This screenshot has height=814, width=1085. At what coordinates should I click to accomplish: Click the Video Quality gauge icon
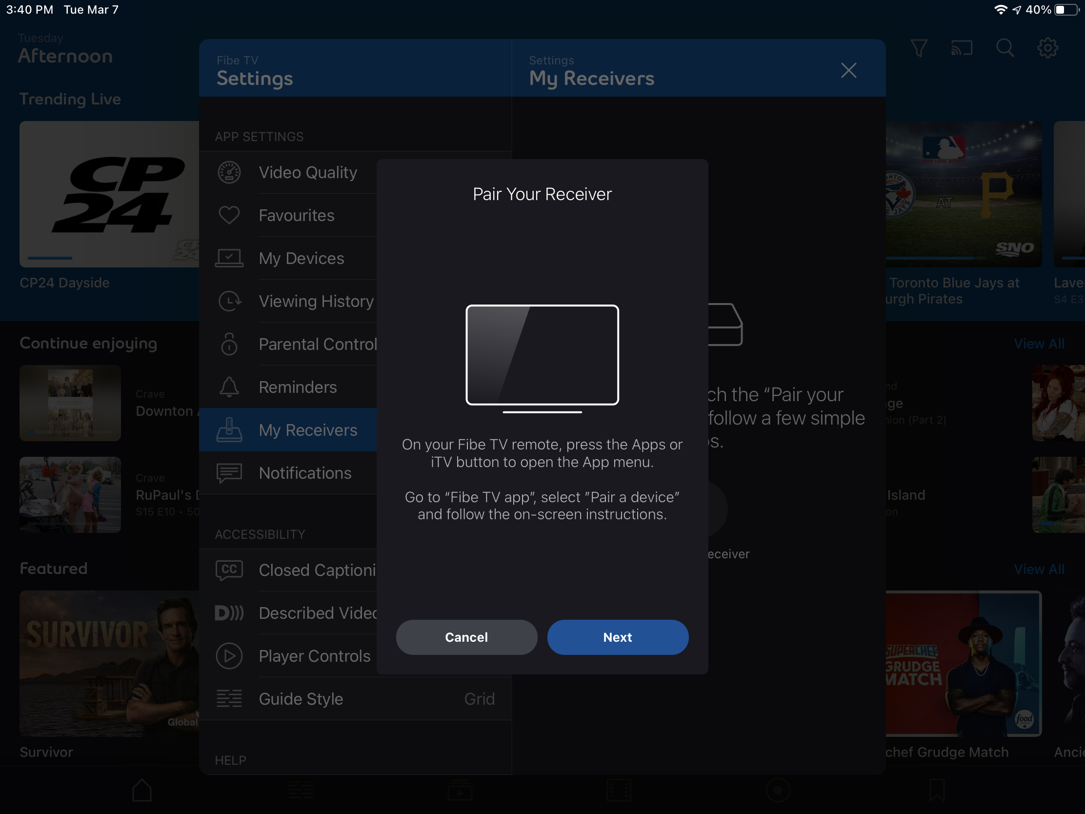[x=229, y=172]
